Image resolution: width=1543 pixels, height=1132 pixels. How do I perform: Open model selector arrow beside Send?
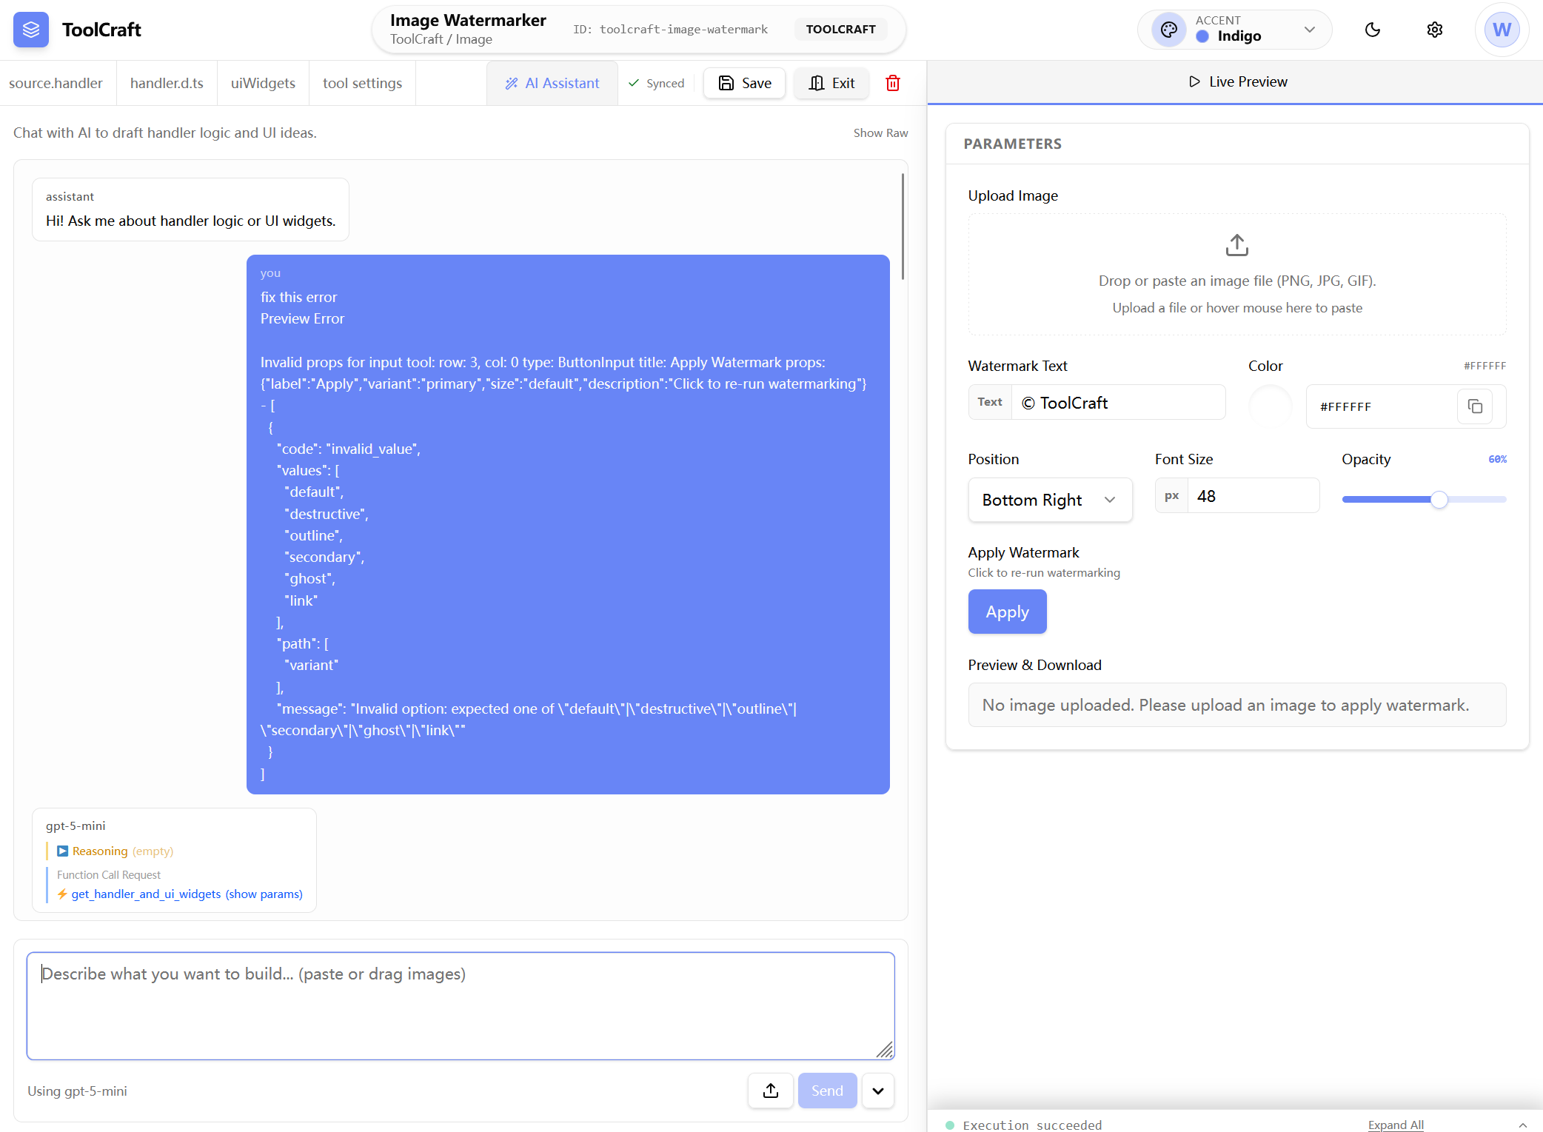(877, 1091)
